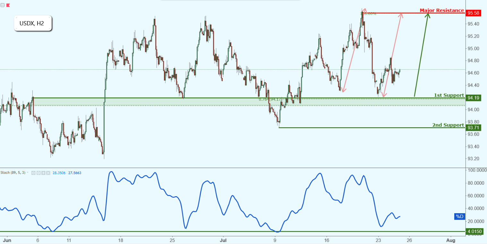Open the Stoch (89, 5, 3) dropdown arrow
Viewport: 487px width, 244px height.
(x=28, y=172)
